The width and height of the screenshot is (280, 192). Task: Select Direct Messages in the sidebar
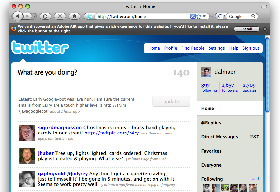pos(219,137)
